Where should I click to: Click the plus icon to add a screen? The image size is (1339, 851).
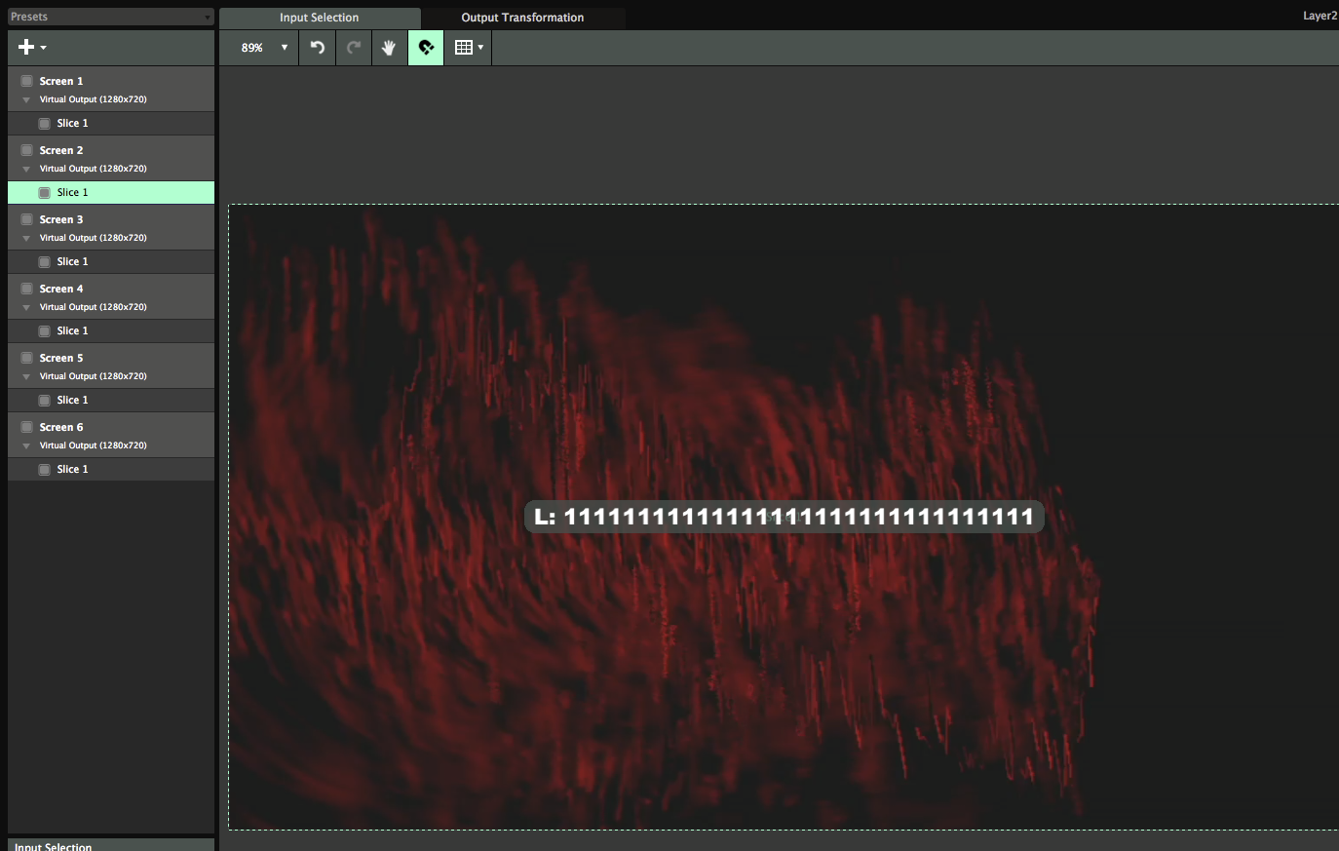tap(27, 47)
